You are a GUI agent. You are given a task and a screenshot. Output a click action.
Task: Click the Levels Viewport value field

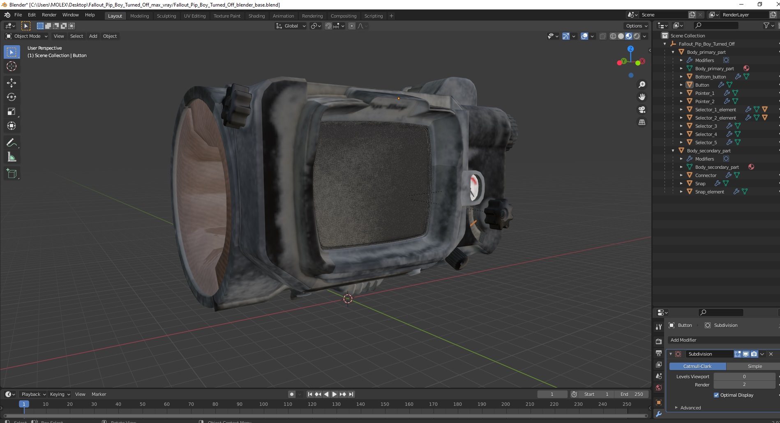744,377
